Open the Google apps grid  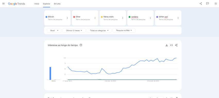pos(216,4)
